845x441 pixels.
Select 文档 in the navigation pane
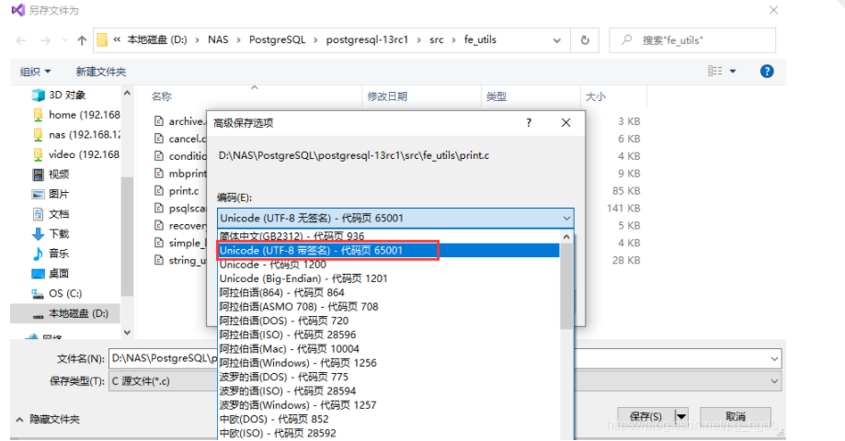tap(51, 214)
